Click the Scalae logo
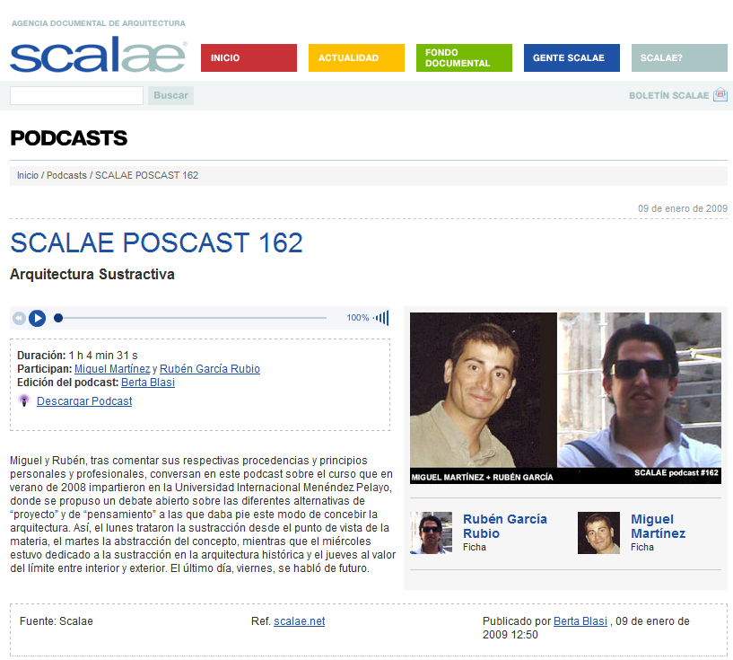The width and height of the screenshot is (733, 660). tap(98, 56)
